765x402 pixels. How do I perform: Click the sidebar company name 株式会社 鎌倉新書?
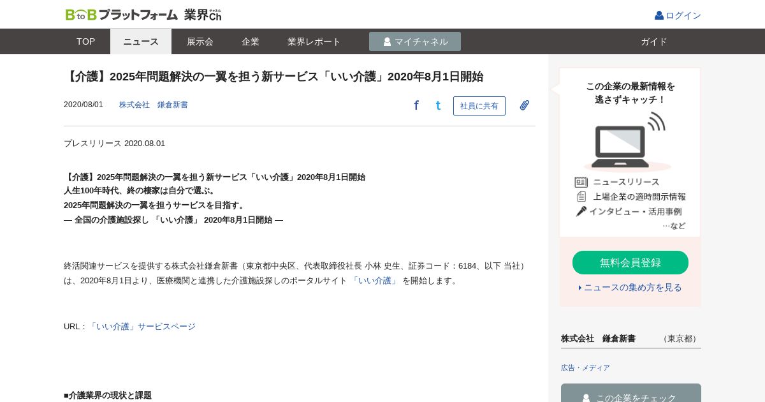click(x=598, y=339)
